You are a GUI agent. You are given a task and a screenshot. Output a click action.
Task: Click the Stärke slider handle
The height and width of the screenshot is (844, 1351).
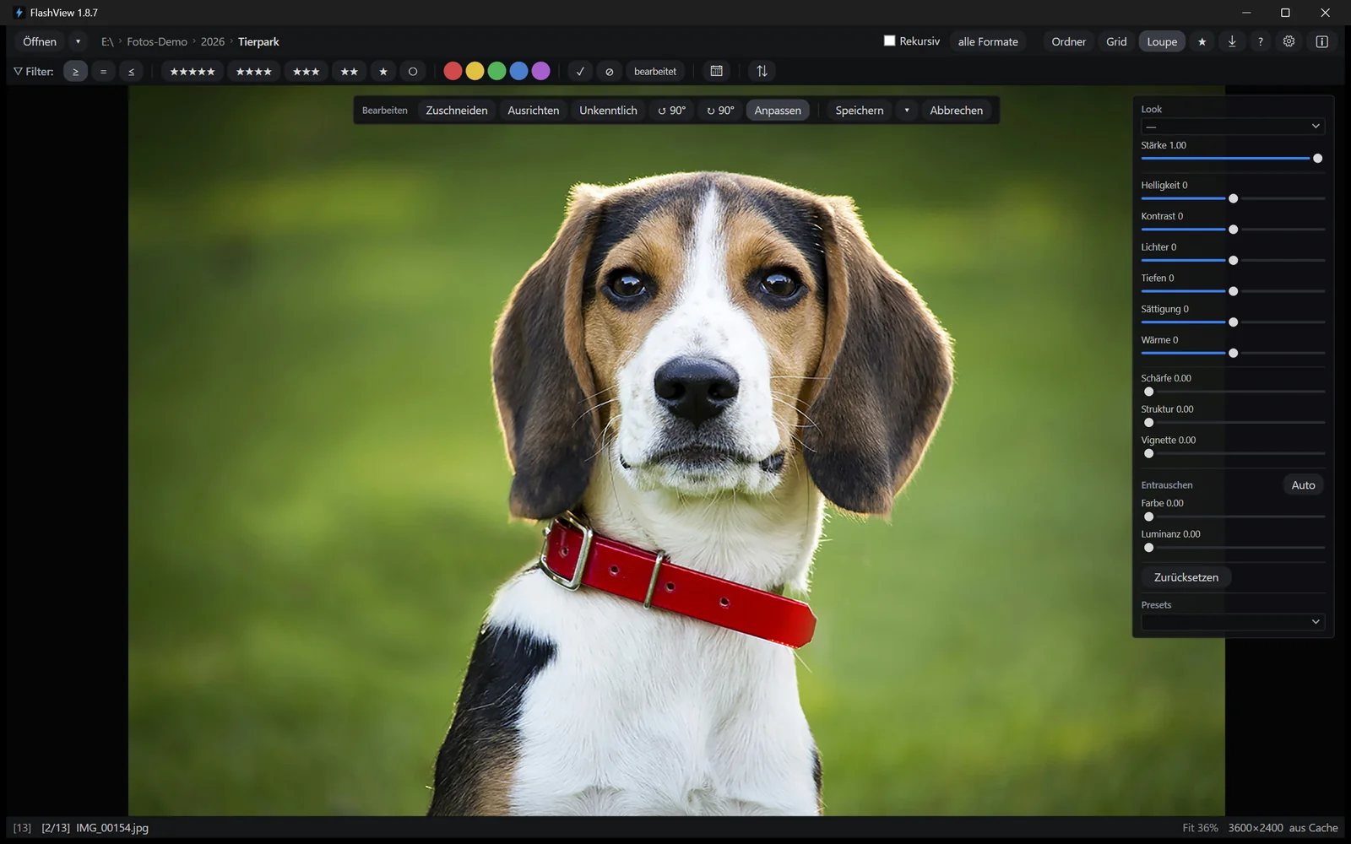coord(1317,159)
